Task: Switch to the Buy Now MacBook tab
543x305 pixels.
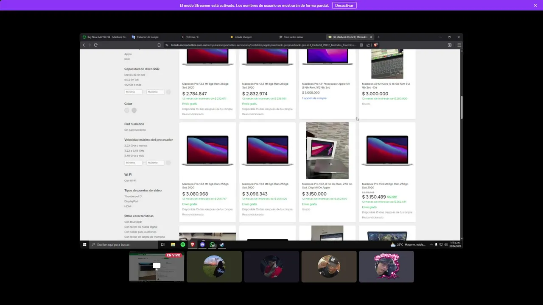Action: [x=105, y=37]
